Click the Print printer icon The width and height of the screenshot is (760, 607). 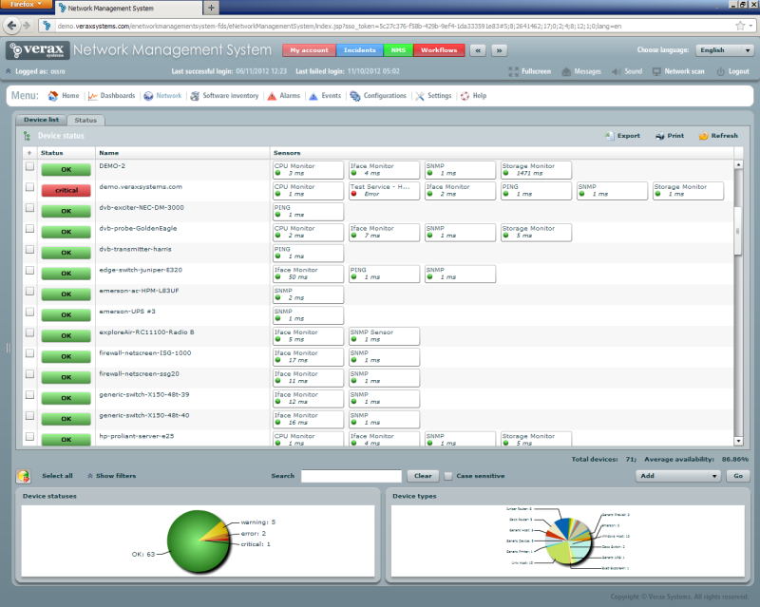tap(659, 136)
